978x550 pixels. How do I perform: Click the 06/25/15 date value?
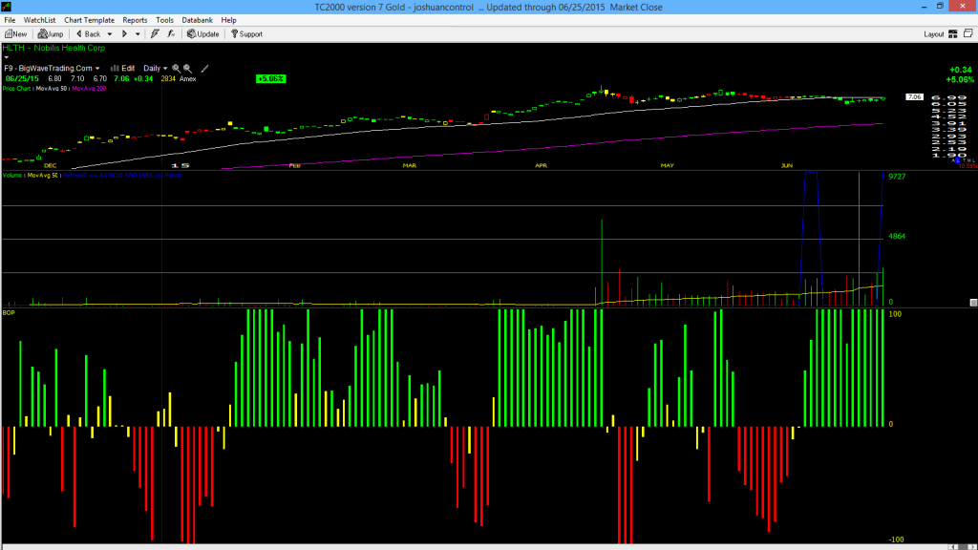tap(22, 79)
